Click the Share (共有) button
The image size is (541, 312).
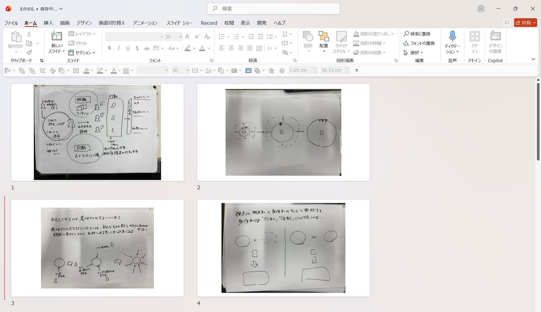(525, 23)
